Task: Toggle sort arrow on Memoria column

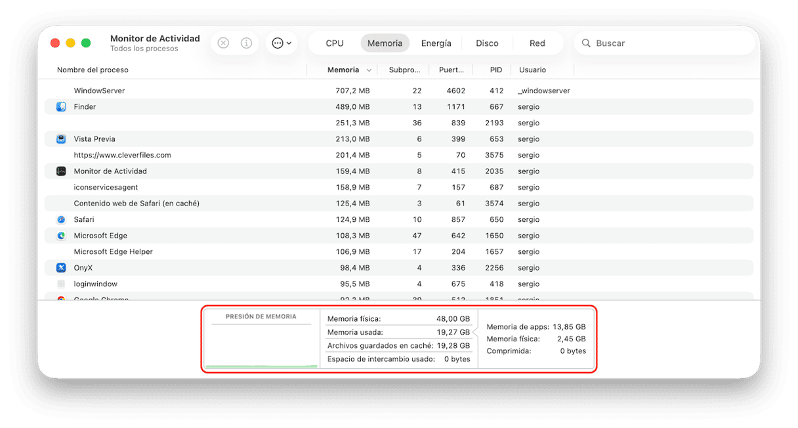Action: [369, 70]
